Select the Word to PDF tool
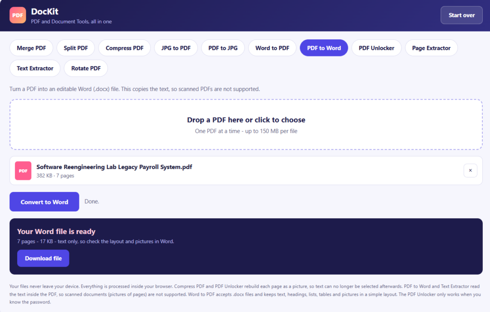 coord(272,48)
